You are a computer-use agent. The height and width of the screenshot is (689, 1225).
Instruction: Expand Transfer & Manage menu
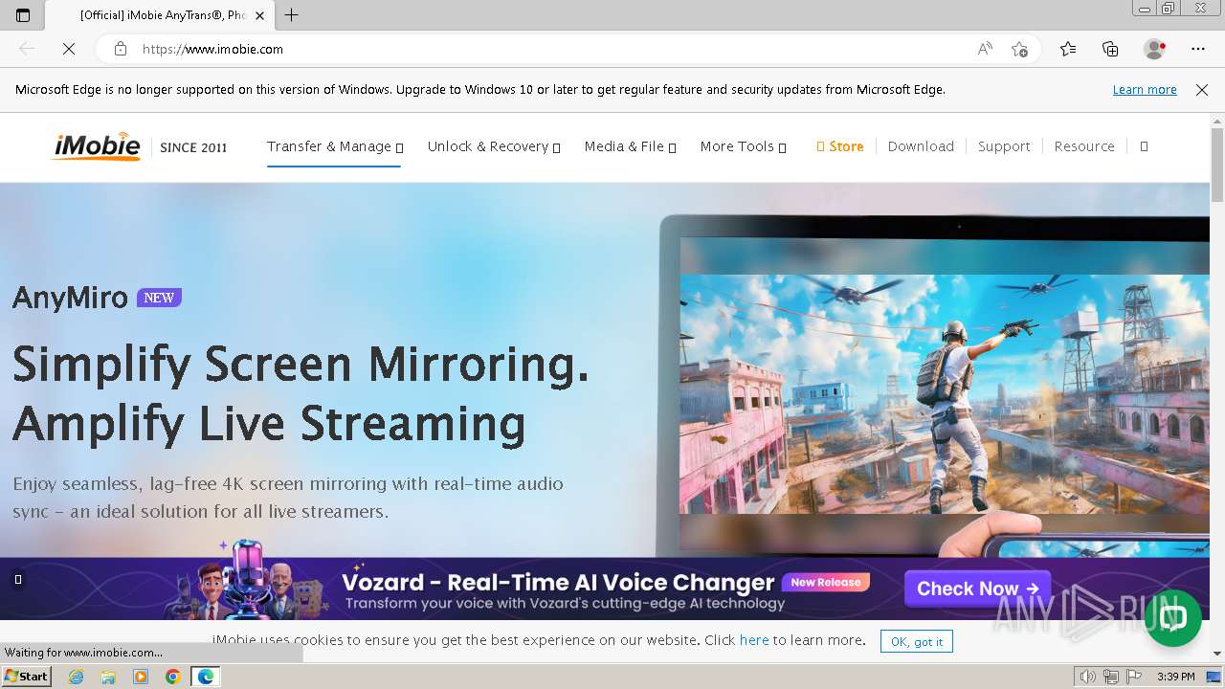click(x=334, y=146)
